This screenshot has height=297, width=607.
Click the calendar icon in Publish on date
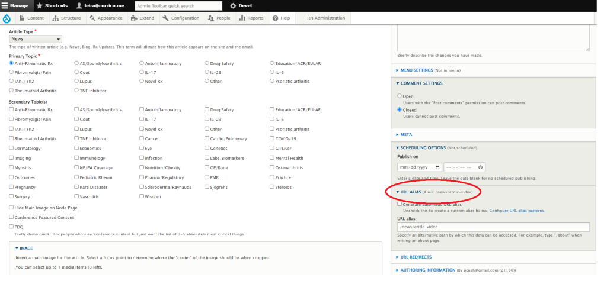437,167
